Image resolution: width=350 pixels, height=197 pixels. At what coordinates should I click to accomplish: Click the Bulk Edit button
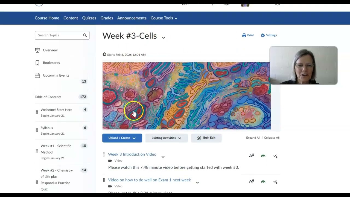[x=206, y=138]
